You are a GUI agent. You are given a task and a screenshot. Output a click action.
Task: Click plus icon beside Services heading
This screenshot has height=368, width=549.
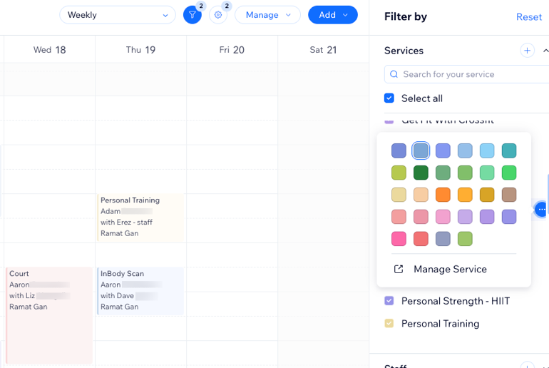[527, 51]
